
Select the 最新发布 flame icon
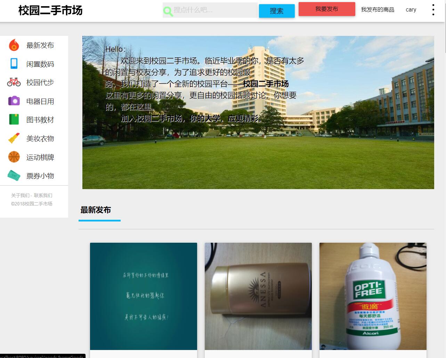pyautogui.click(x=14, y=45)
